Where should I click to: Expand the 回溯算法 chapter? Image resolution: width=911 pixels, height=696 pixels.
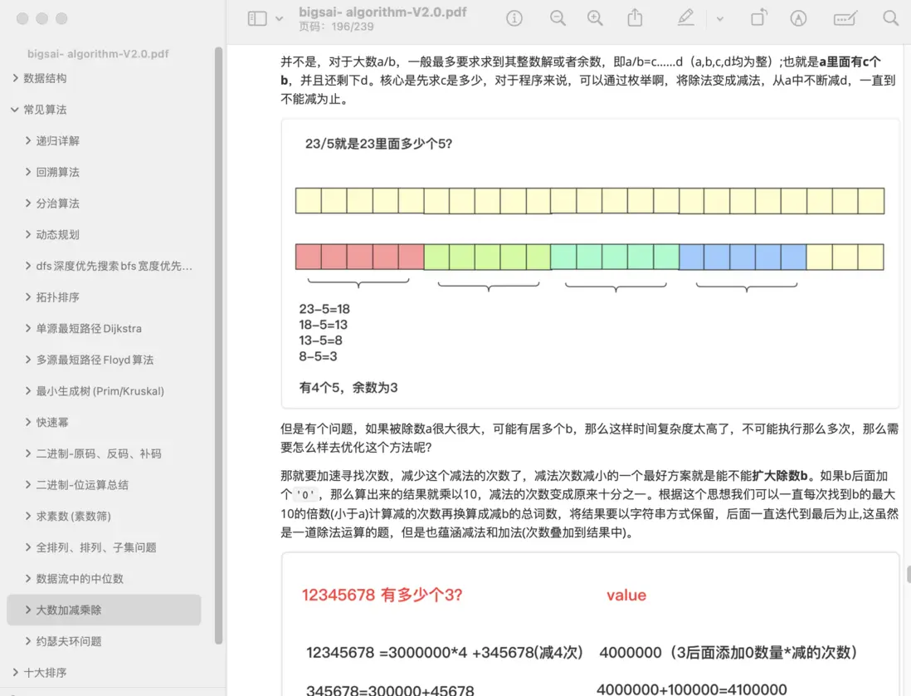click(28, 172)
